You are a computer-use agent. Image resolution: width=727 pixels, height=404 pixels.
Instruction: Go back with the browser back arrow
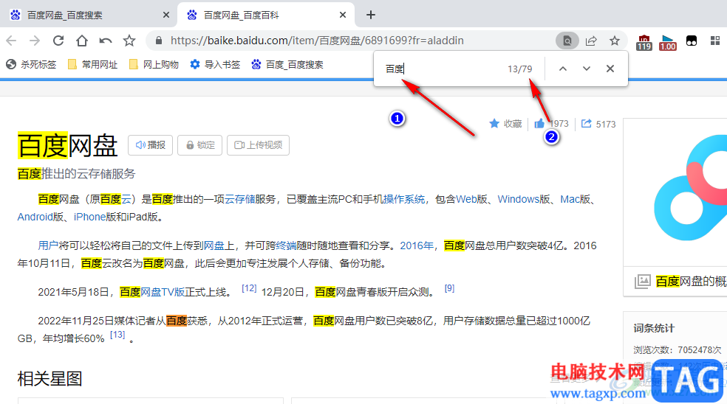click(12, 41)
